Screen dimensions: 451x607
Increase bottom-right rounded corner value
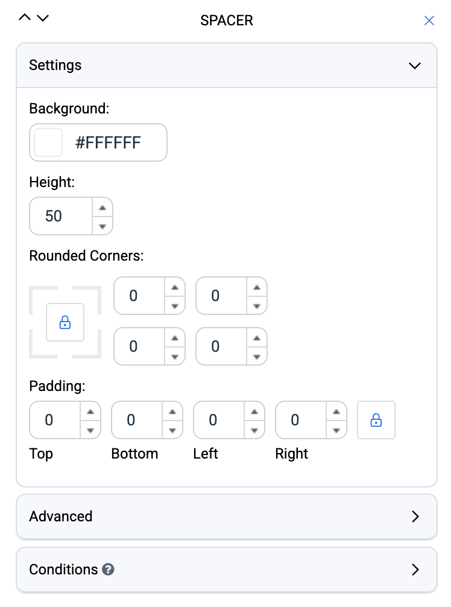[x=257, y=338]
